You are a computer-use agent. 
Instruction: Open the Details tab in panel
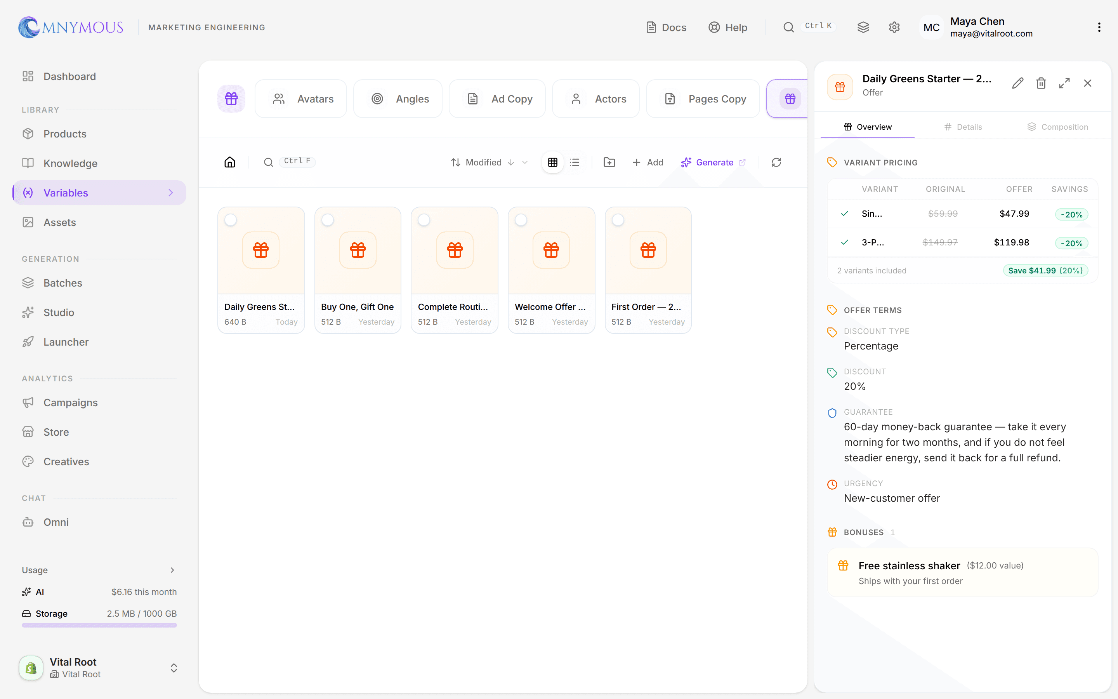coord(963,127)
